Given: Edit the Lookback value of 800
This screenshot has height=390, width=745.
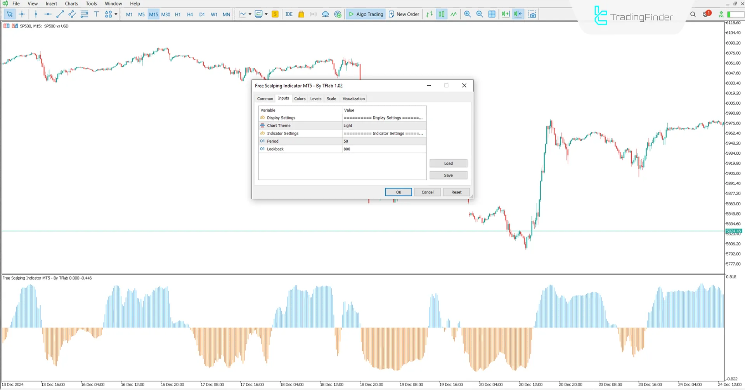Looking at the screenshot, I should pyautogui.click(x=384, y=149).
